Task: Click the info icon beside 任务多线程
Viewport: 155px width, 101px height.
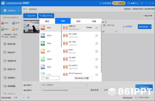Action: 29,97
